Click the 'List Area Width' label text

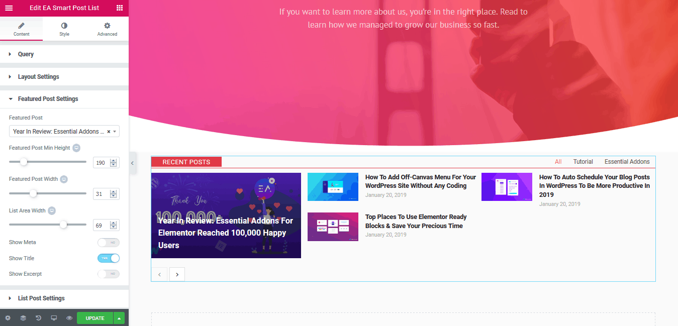27,211
